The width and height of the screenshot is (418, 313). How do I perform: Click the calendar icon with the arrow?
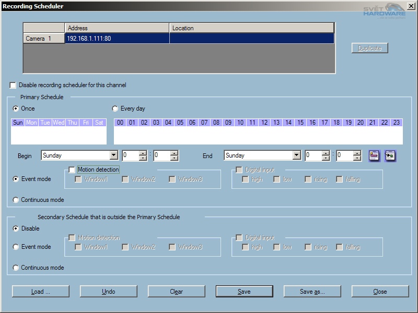[390, 155]
